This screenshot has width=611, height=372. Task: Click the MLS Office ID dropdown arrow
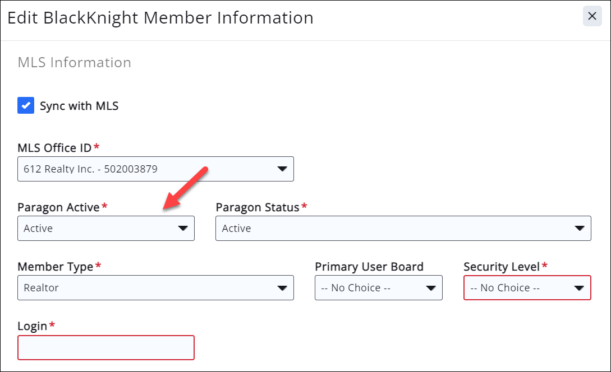pyautogui.click(x=282, y=169)
